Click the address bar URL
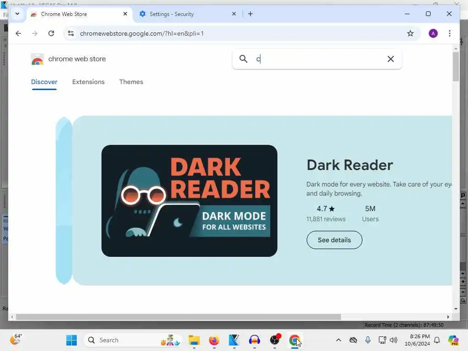The image size is (468, 351). [x=142, y=33]
